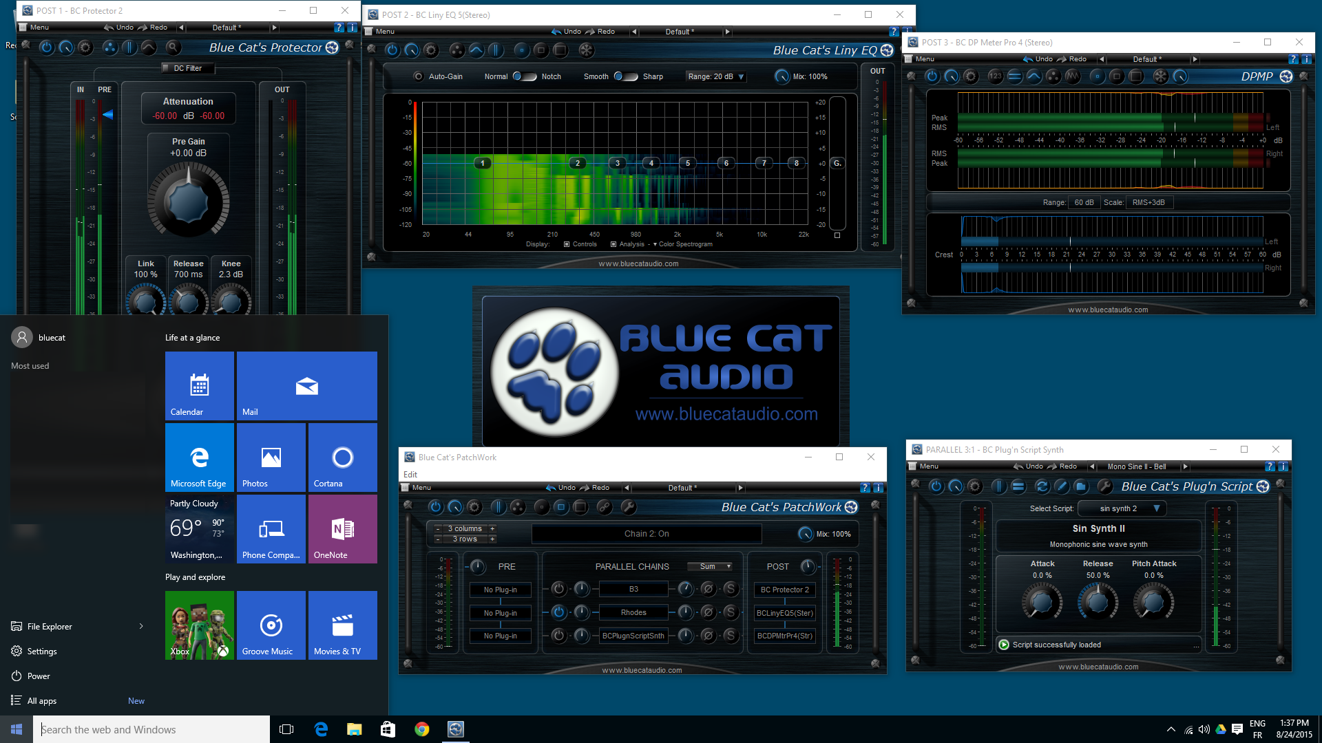Open Task View on taskbar
Screen dimensions: 1322x743
click(x=286, y=729)
